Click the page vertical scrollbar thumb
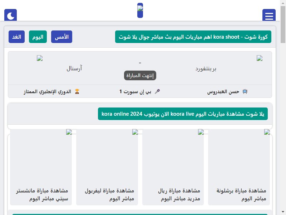Screen dimensions: 286x215 [283, 24]
